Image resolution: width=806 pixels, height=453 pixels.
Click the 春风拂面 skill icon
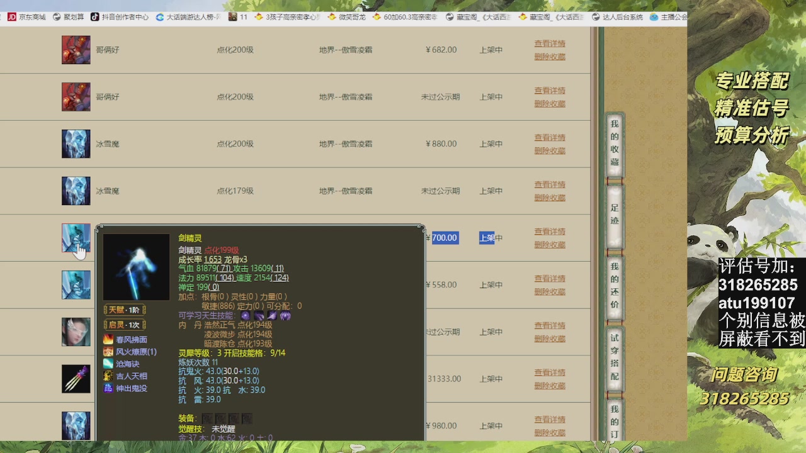pos(108,340)
